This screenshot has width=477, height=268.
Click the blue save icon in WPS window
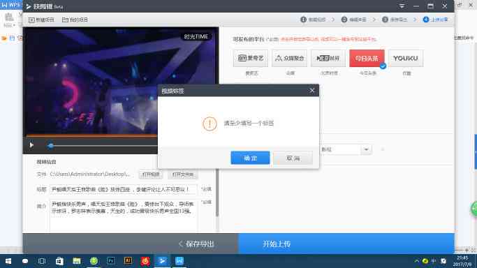tap(12, 38)
